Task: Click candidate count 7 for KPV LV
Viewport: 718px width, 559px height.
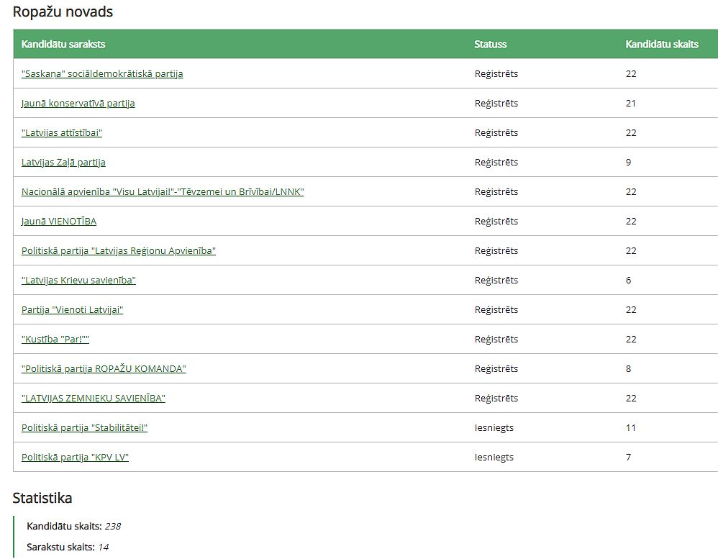Action: tap(628, 457)
